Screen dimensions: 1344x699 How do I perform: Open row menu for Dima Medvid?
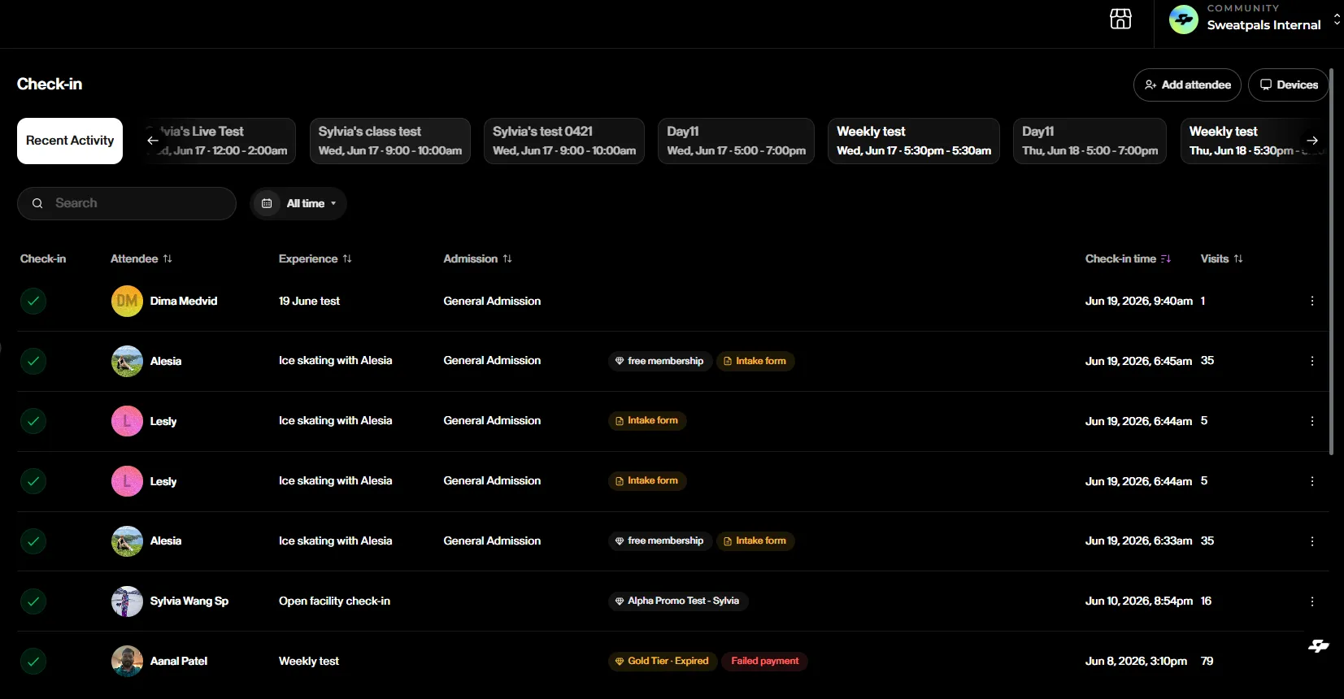click(x=1312, y=301)
